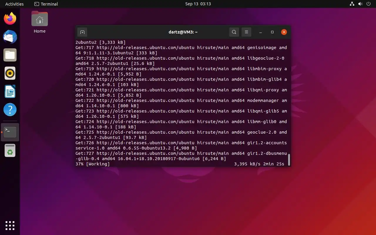Maximize the terminal window
This screenshot has height=235, width=376.
coord(272,32)
